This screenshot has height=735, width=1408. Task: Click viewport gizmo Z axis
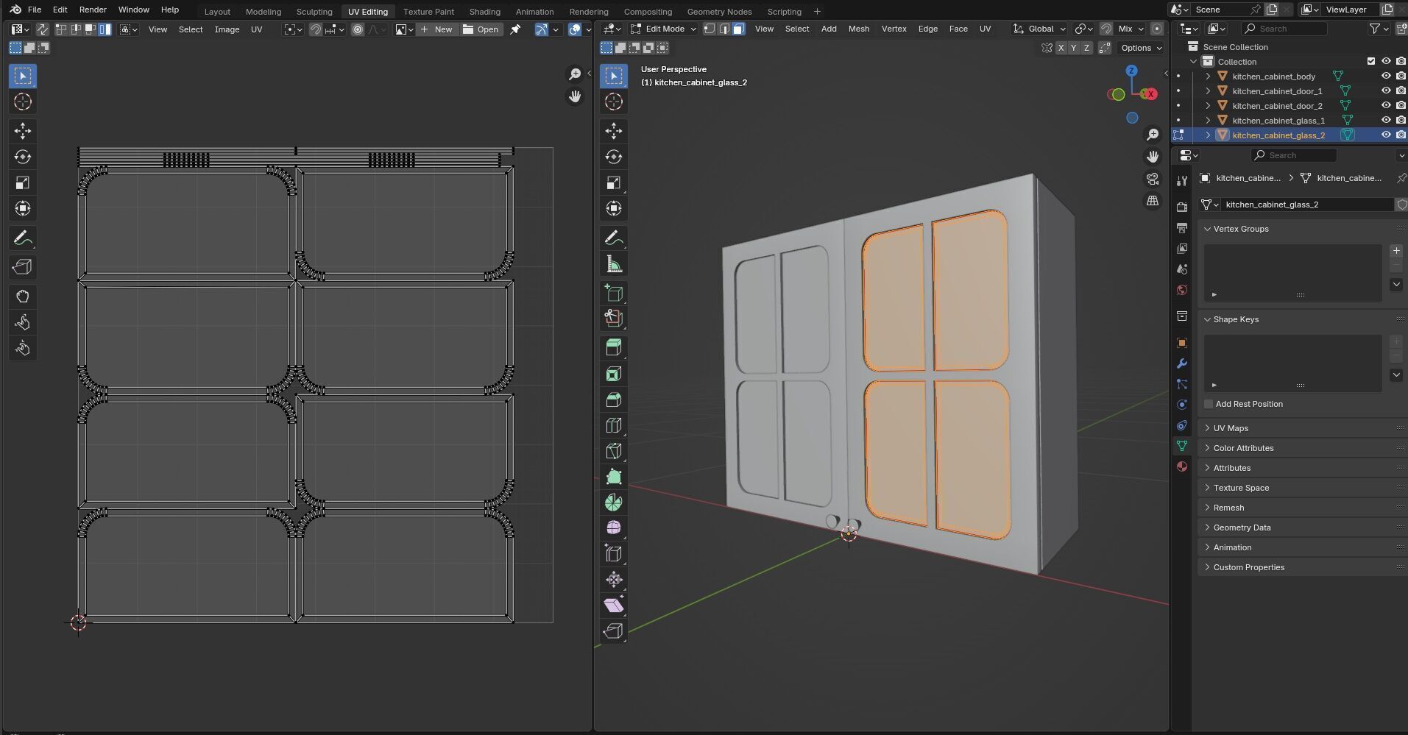point(1131,71)
